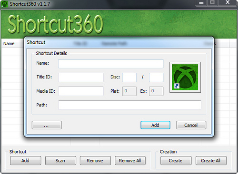Focus the Title ID text box
The height and width of the screenshot is (174, 238).
pyautogui.click(x=81, y=77)
